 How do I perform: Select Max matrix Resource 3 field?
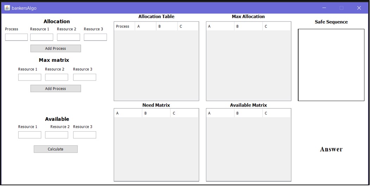tap(84, 77)
